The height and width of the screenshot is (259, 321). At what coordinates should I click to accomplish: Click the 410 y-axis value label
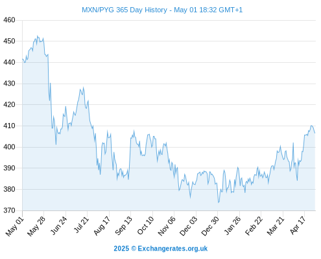click(x=9, y=126)
